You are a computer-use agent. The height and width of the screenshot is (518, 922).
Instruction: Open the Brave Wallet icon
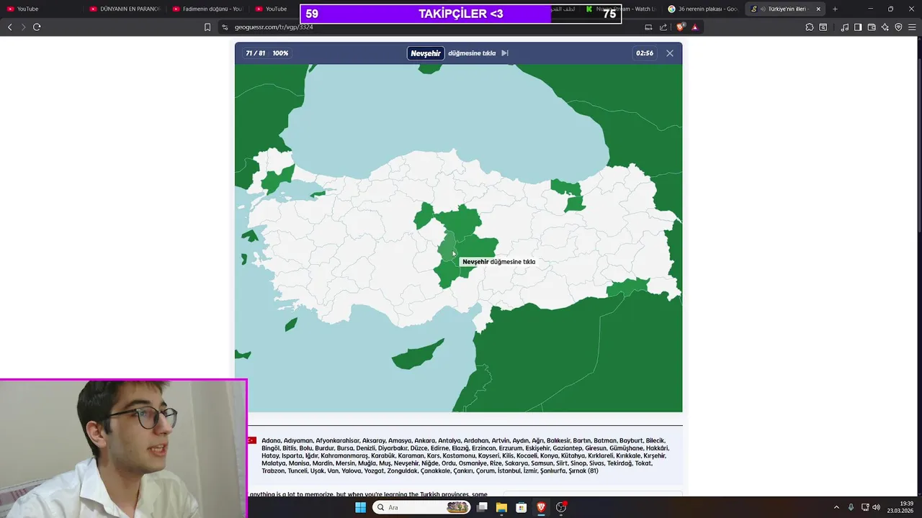point(872,27)
